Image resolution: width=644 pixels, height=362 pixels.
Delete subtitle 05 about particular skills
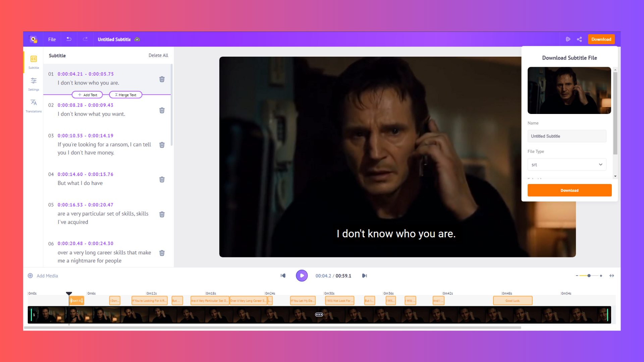(162, 214)
